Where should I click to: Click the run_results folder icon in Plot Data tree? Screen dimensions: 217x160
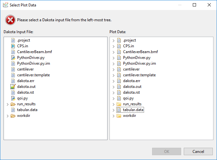pos(119,104)
